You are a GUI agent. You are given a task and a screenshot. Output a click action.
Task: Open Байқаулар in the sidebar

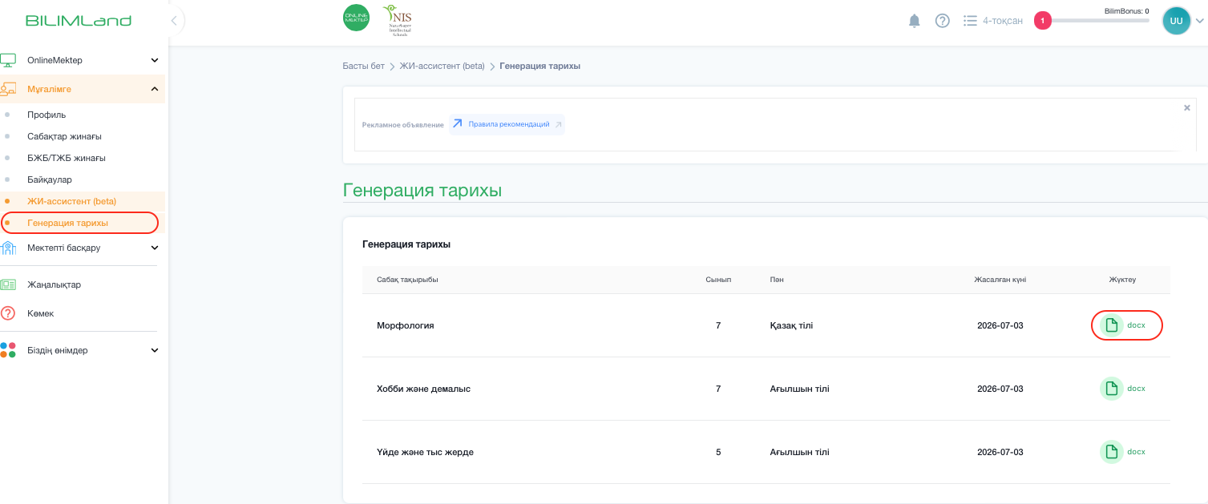click(50, 179)
